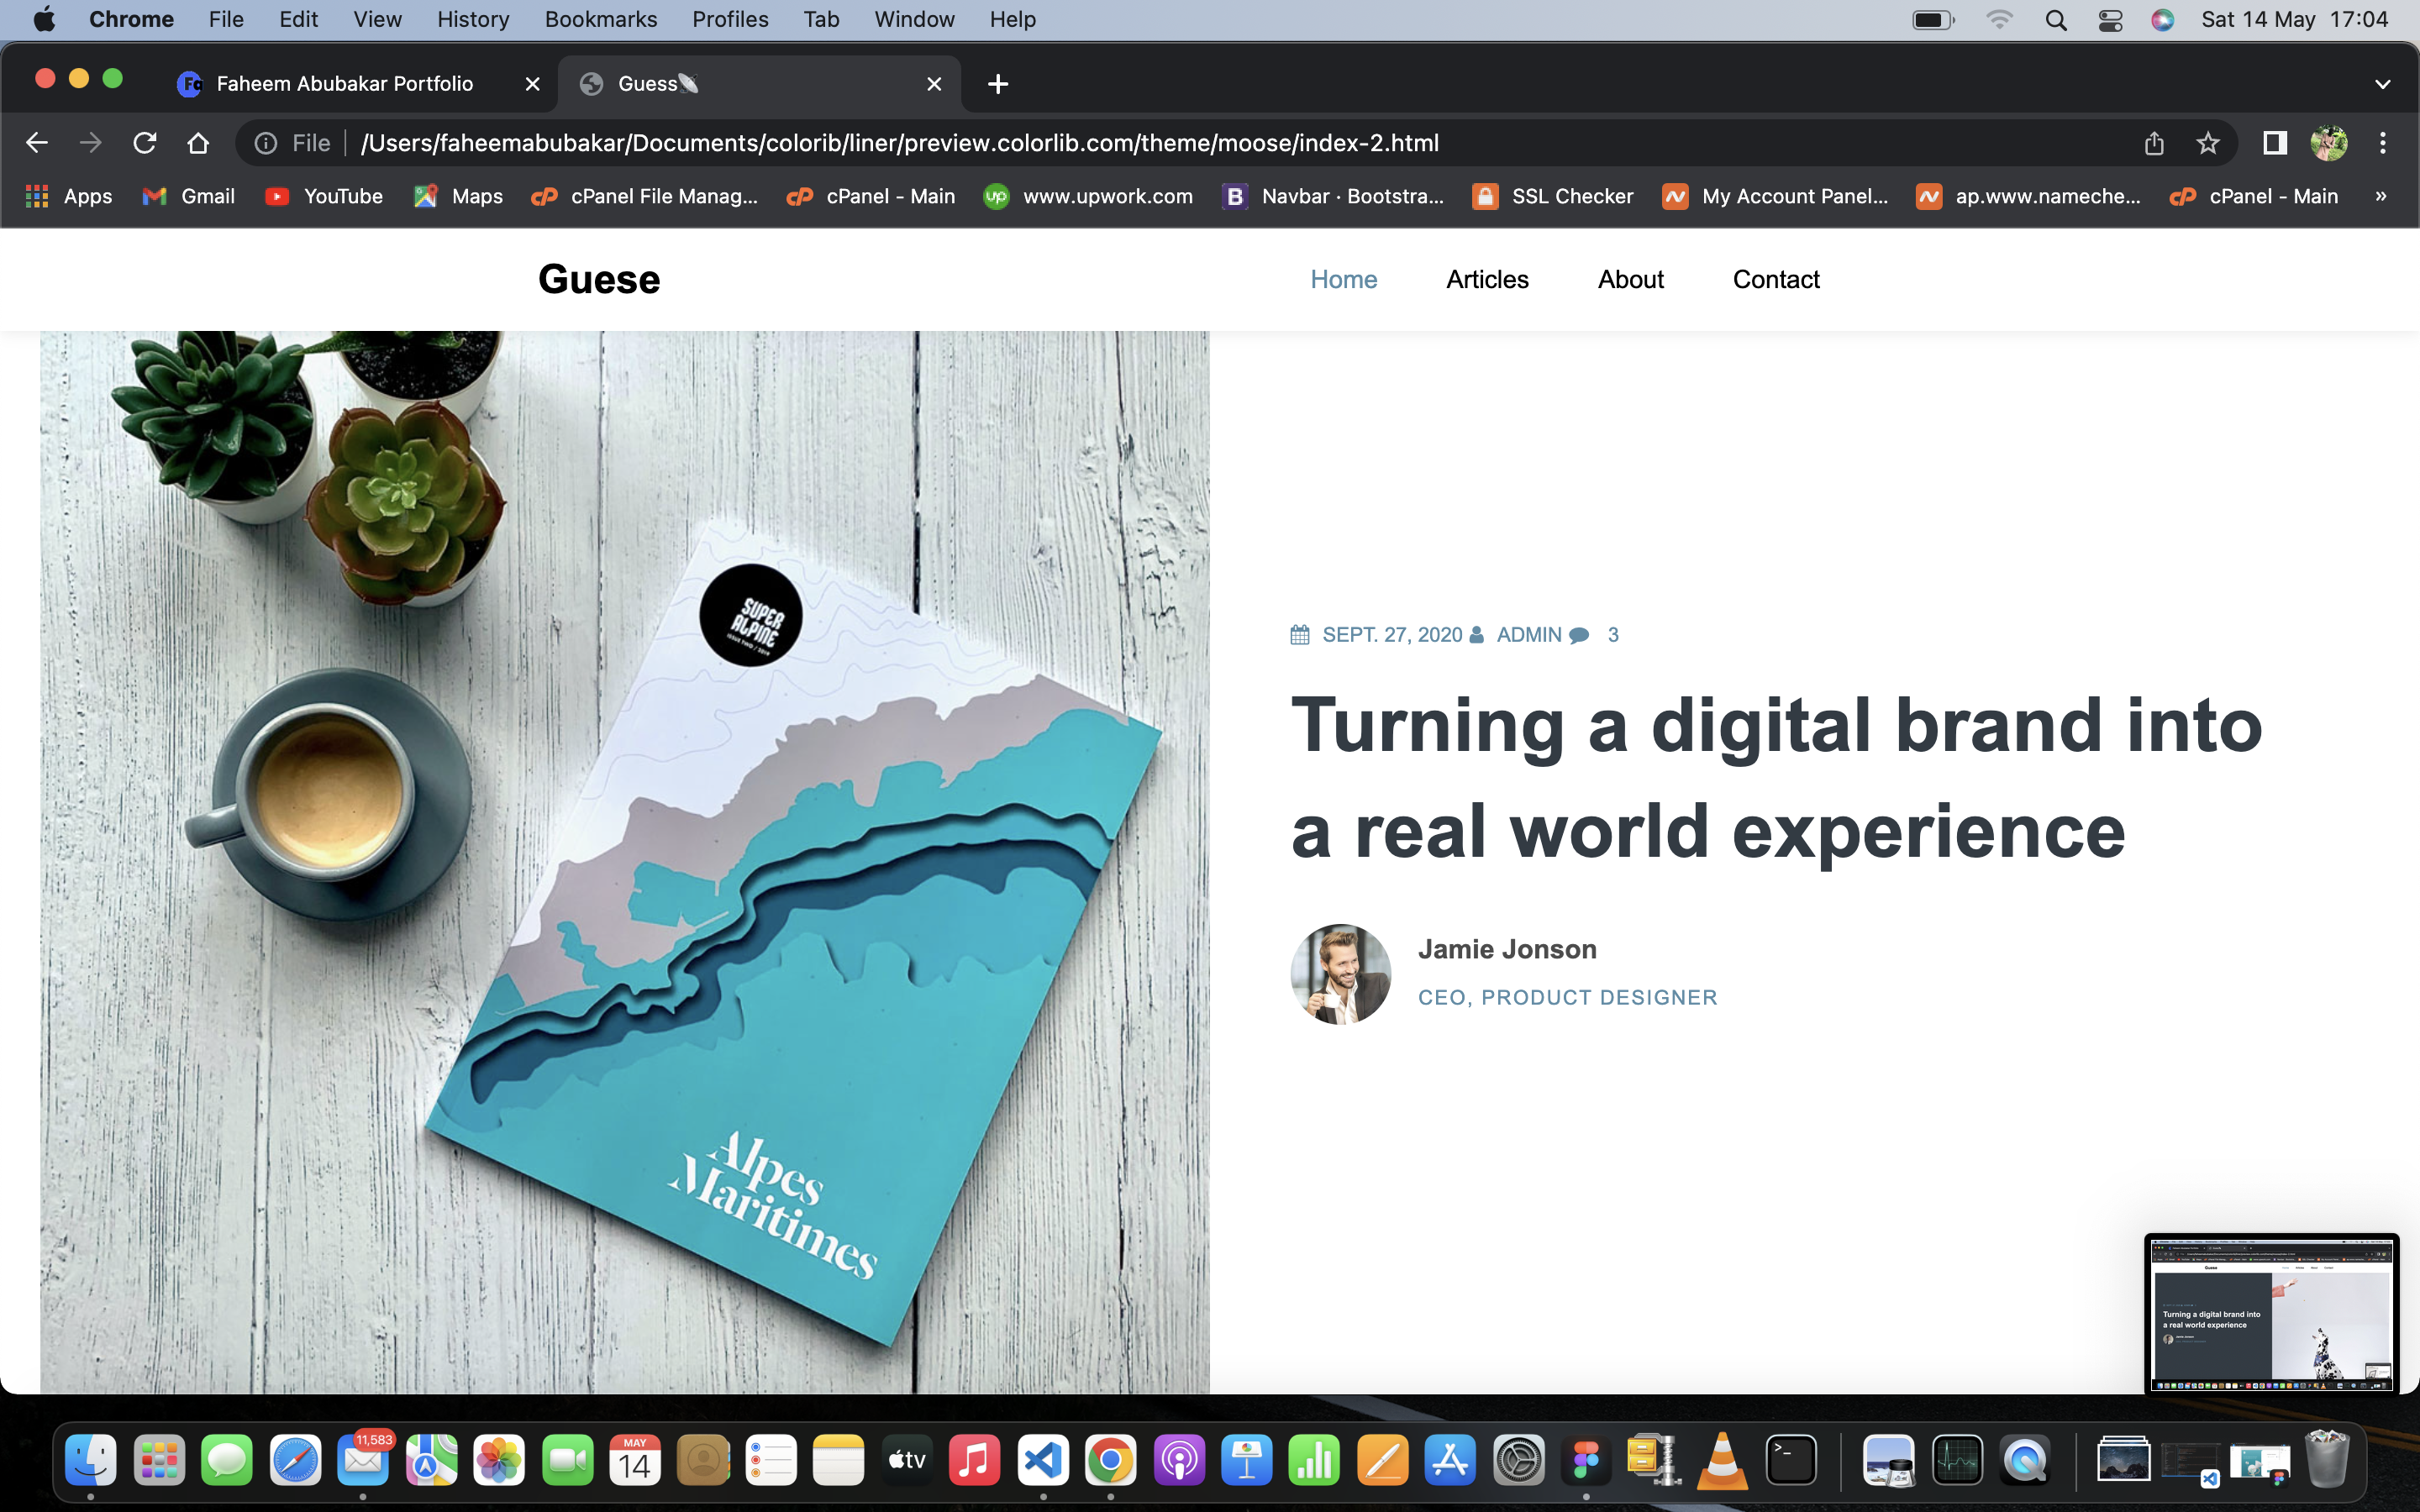Open the Bookmarks menu in menu bar
Screen dimensions: 2420x1512
601,19
